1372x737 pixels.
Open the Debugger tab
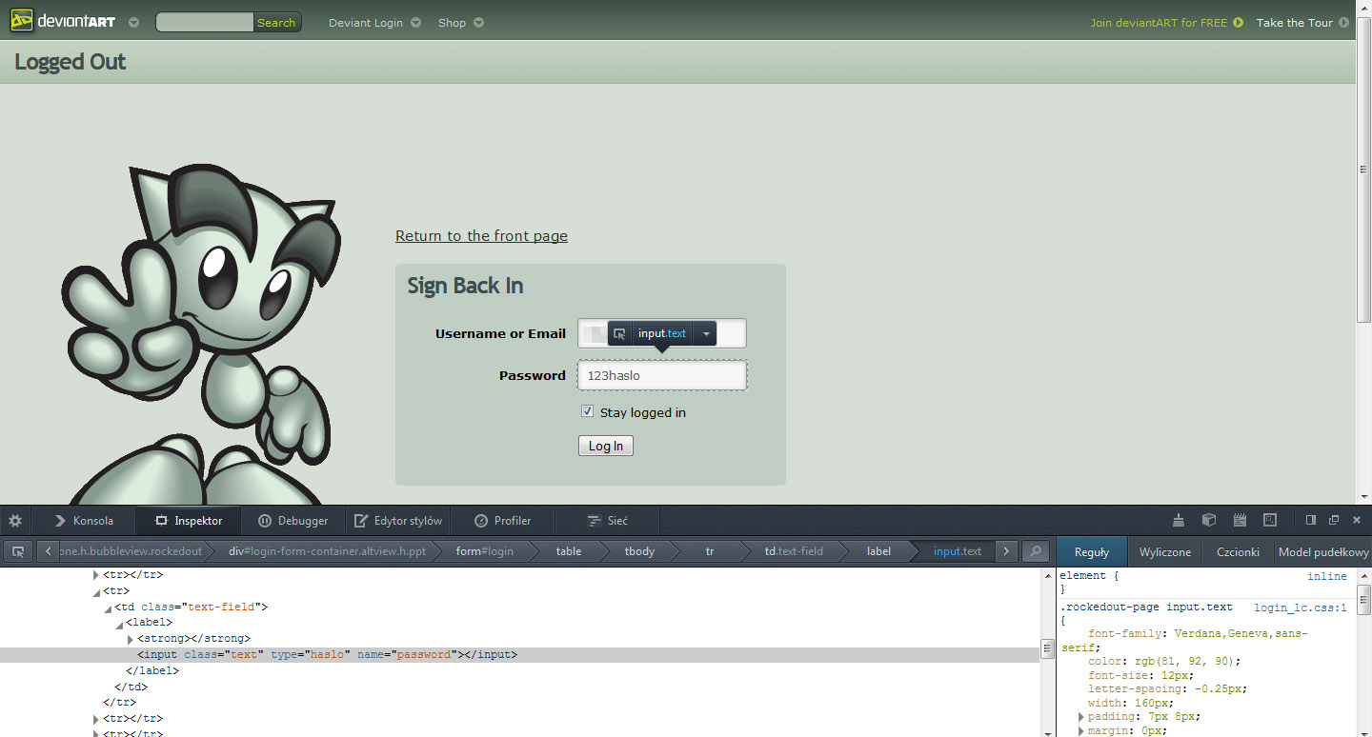coord(293,521)
